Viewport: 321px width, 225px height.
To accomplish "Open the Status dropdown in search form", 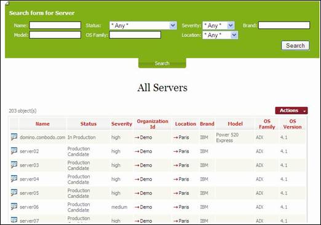I will click(x=143, y=25).
